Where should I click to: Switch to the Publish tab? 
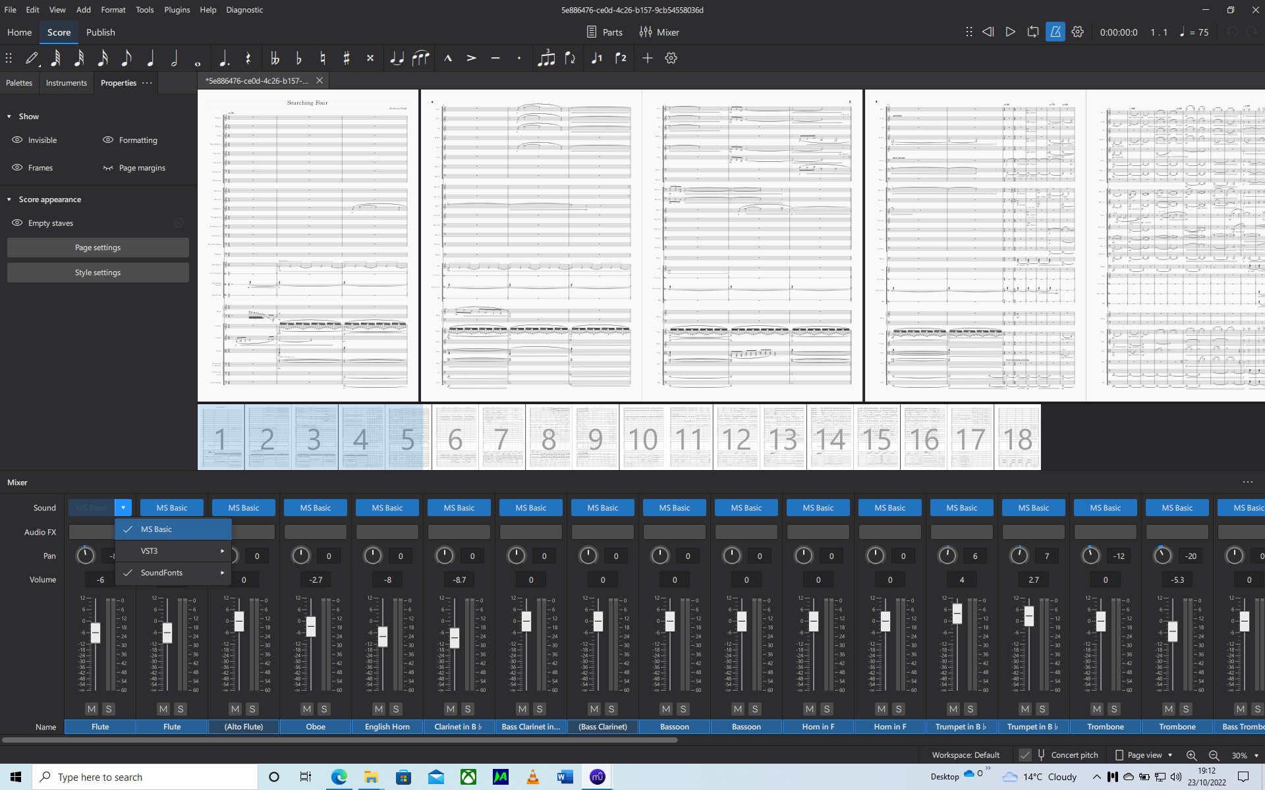coord(100,32)
